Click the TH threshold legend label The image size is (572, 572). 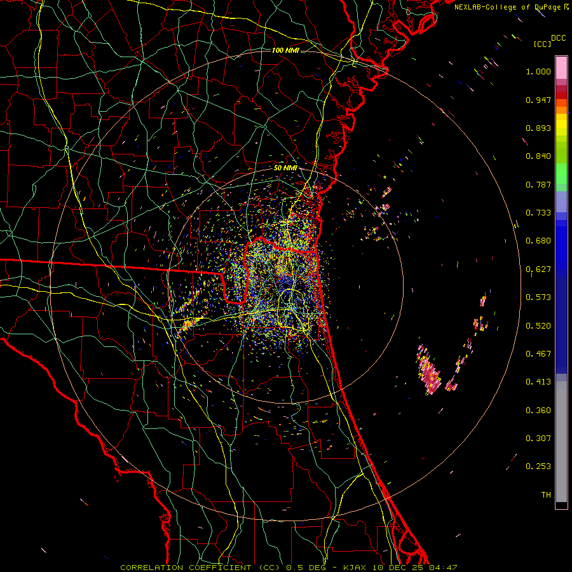[x=546, y=495]
